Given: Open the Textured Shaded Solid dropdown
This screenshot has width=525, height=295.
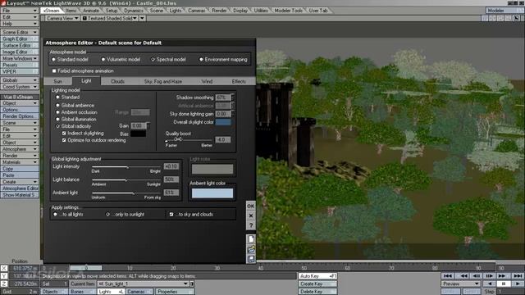Looking at the screenshot, I should (109, 18).
